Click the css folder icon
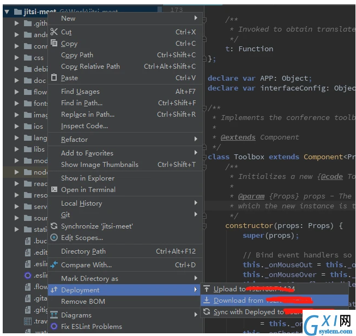The width and height of the screenshot is (356, 336). coord(28,57)
